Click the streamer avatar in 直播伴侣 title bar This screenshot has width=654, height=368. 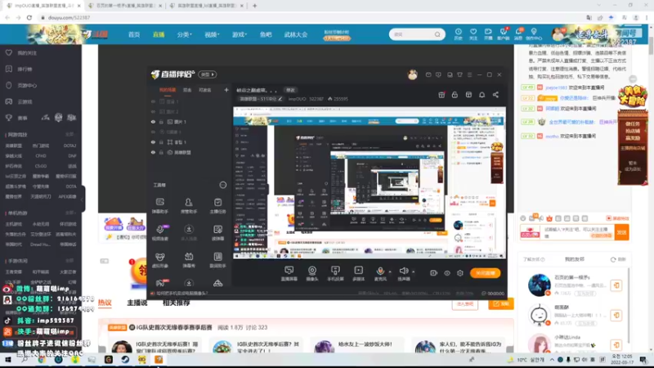(x=413, y=74)
